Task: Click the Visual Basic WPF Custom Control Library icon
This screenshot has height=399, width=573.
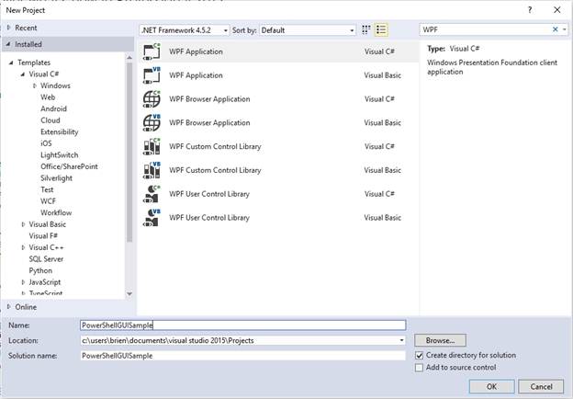Action: 152,170
